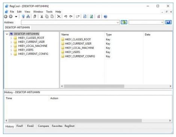This screenshot has width=176, height=137.
Task: Expand HKEY_CURRENT_CONFIG in the tree
Action: pos(11,54)
